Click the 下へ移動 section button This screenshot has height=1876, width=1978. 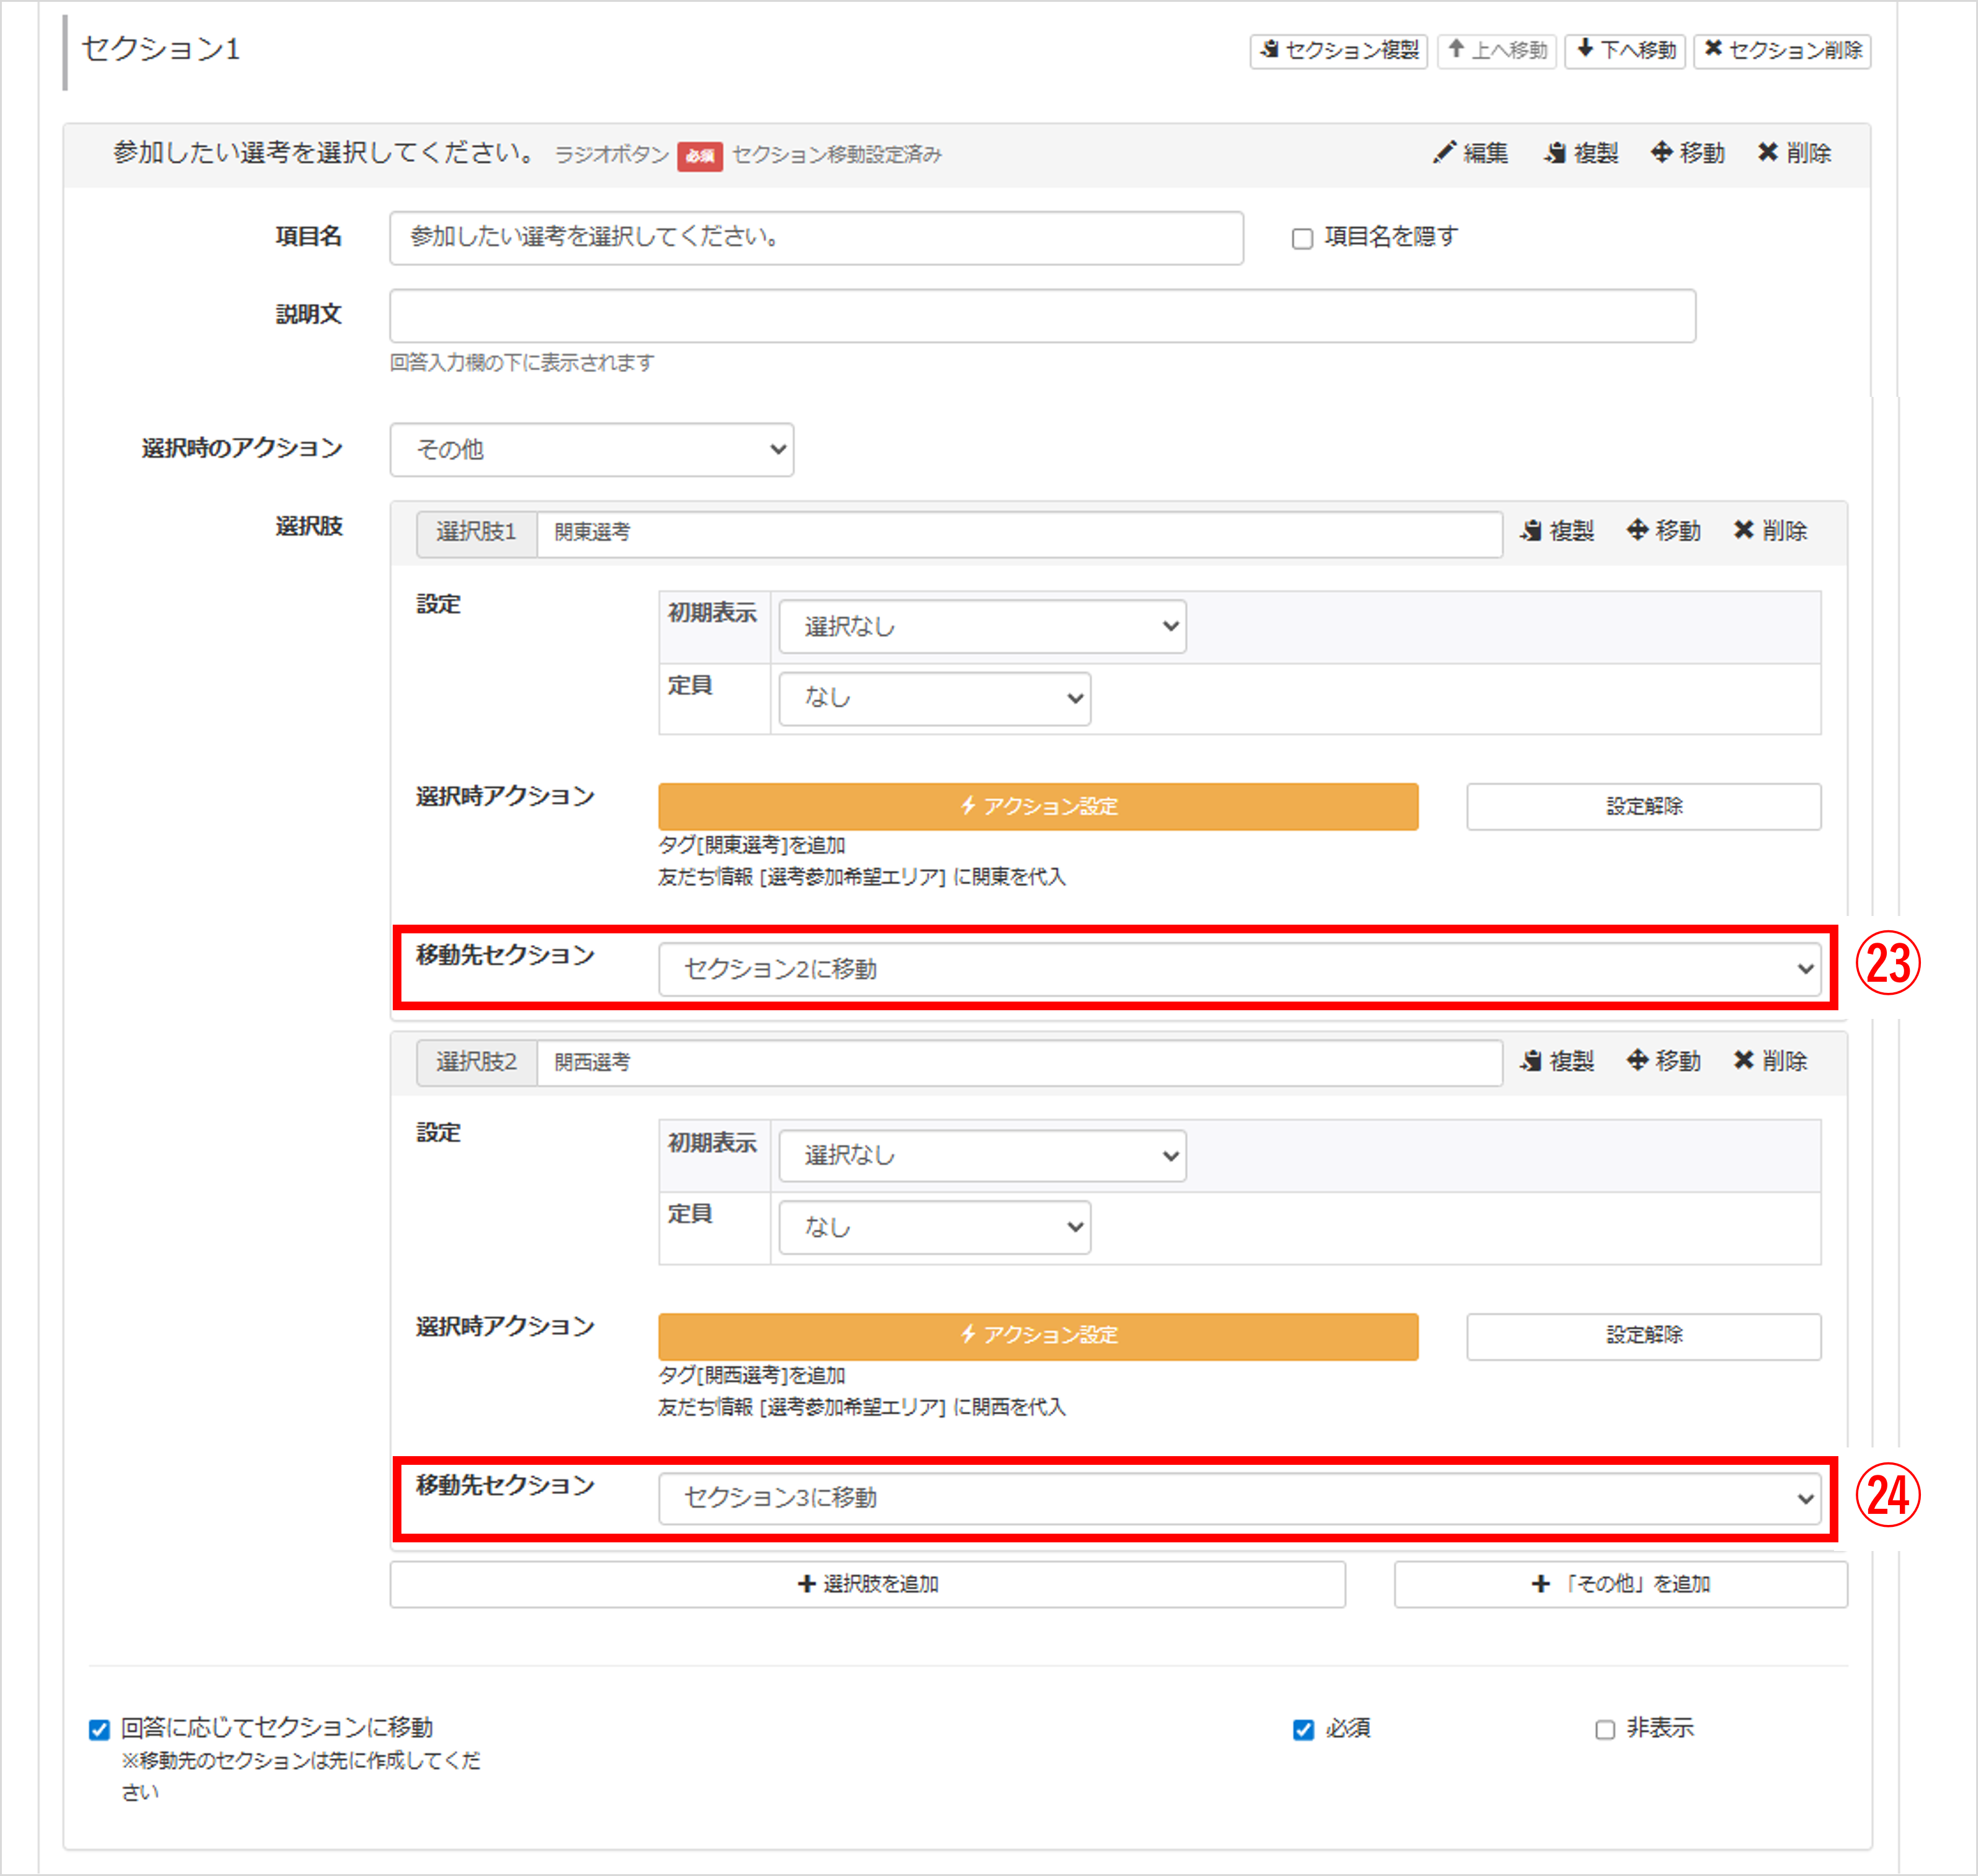click(1625, 50)
